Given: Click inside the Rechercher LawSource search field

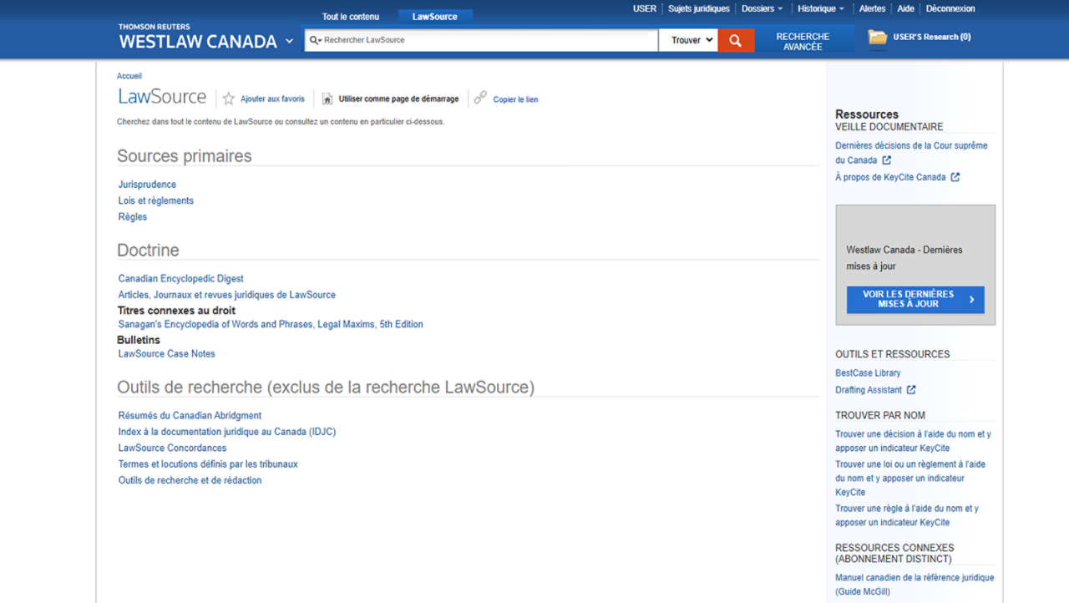Looking at the screenshot, I should (x=480, y=39).
